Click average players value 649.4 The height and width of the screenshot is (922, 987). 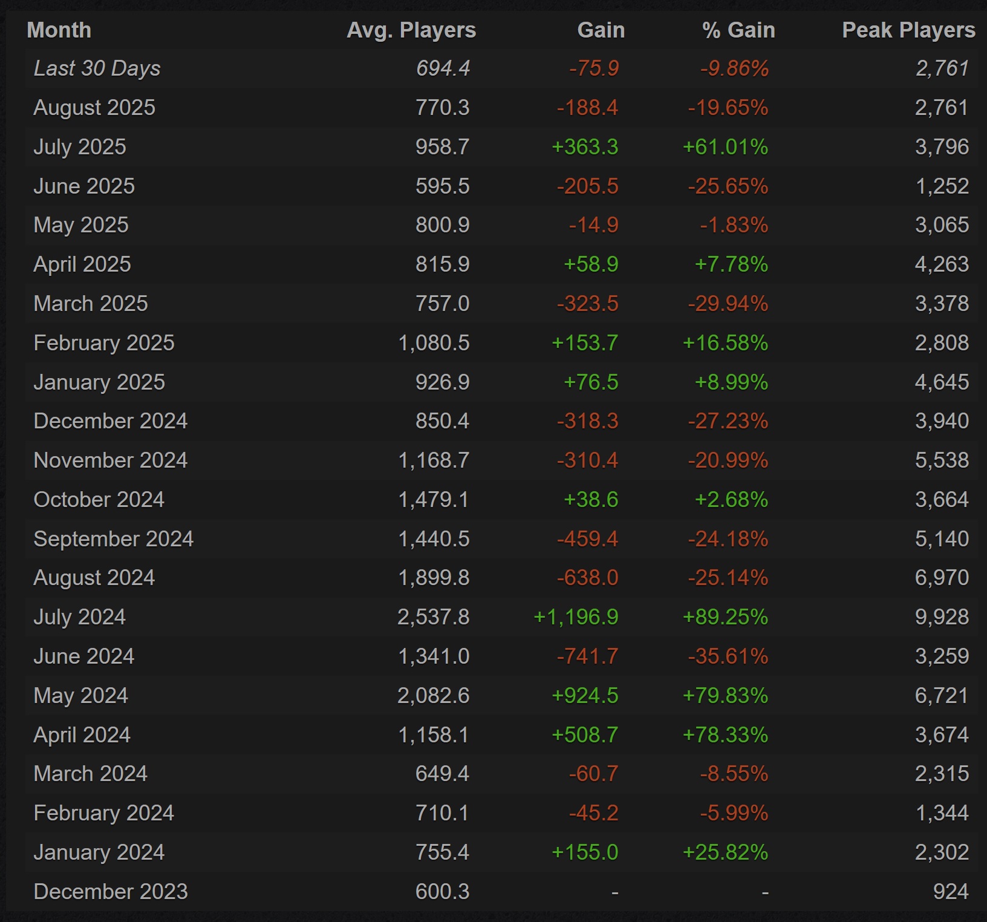(x=443, y=774)
